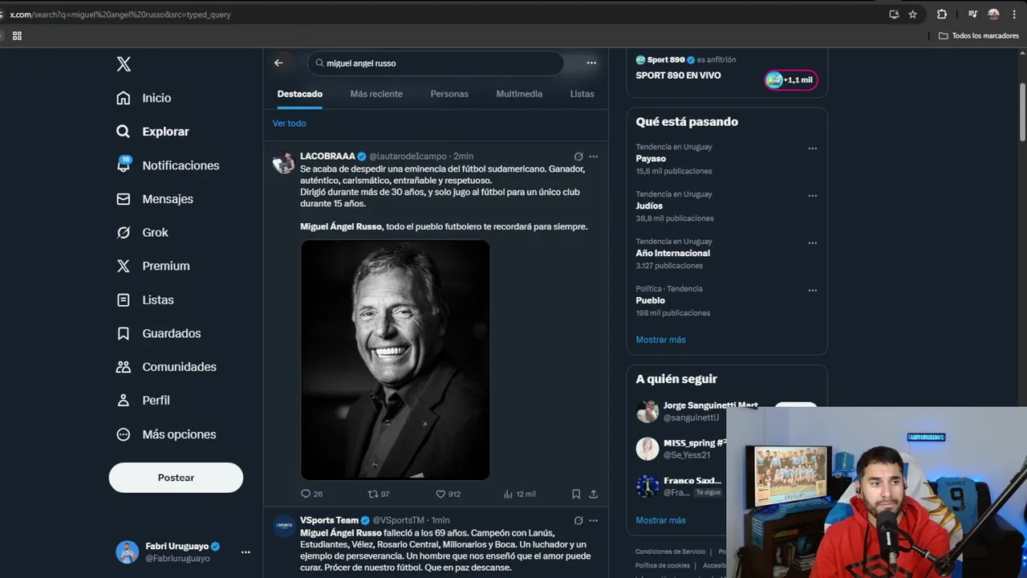Click the Ver todo link

[x=289, y=124]
